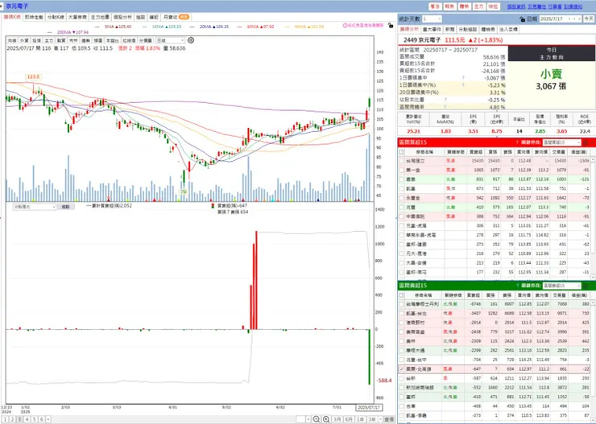Open 關鍵券商 dropdown in green sell header

click(561, 286)
